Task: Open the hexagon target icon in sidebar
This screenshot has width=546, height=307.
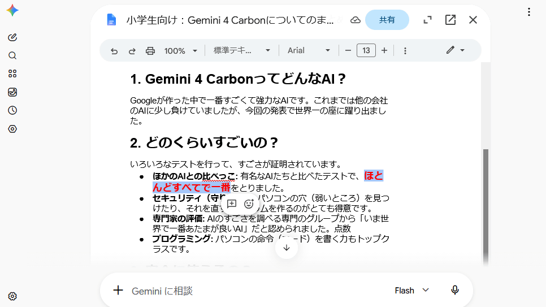Action: 12,129
